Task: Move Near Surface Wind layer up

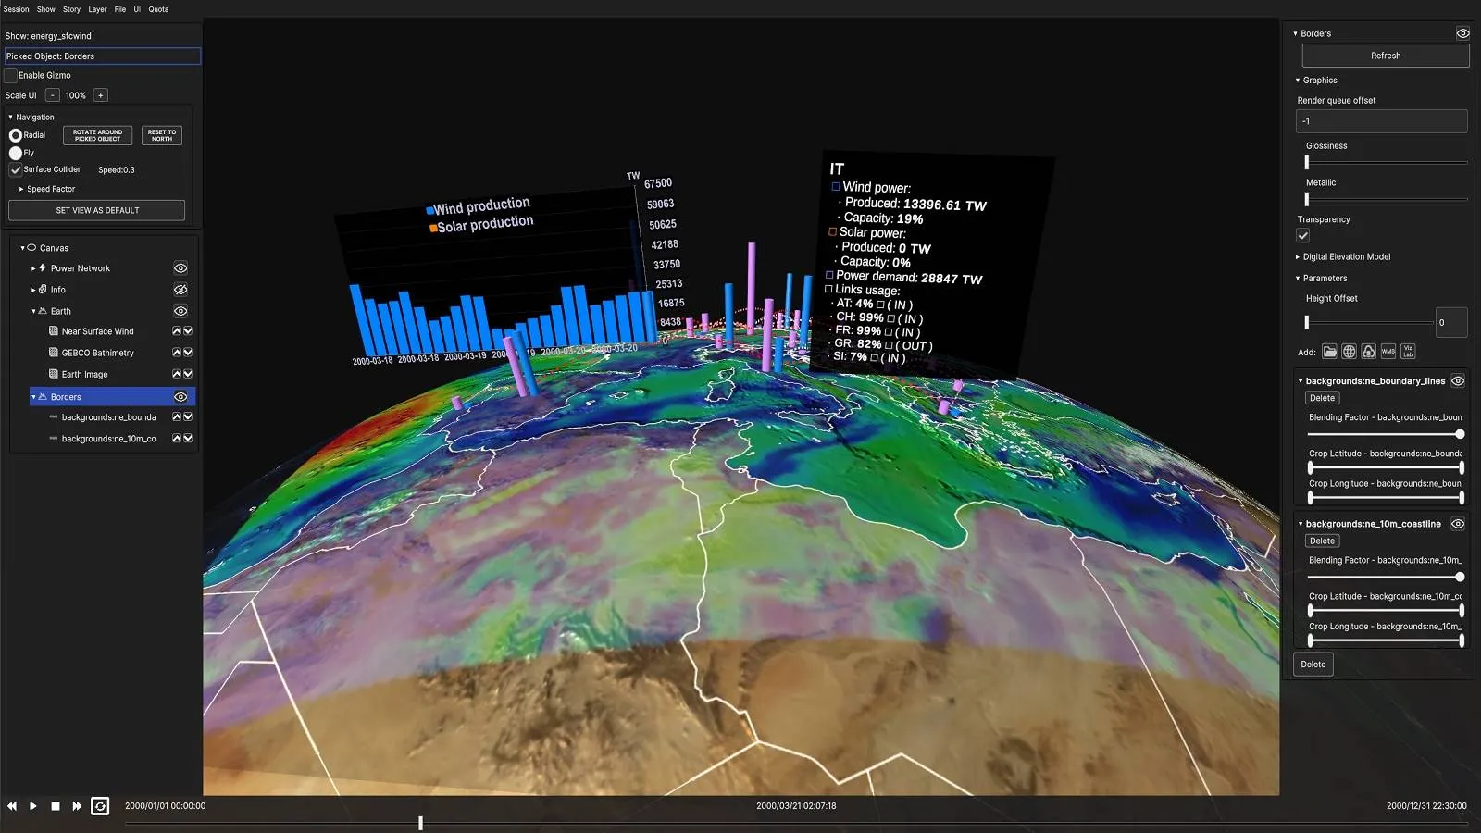Action: click(x=177, y=331)
